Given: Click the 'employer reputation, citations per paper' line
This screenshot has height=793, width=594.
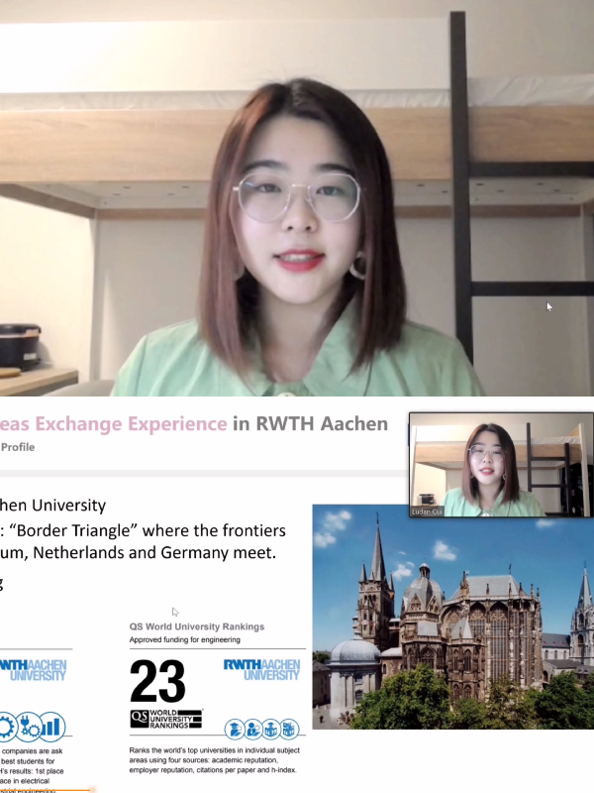Looking at the screenshot, I should point(213,770).
